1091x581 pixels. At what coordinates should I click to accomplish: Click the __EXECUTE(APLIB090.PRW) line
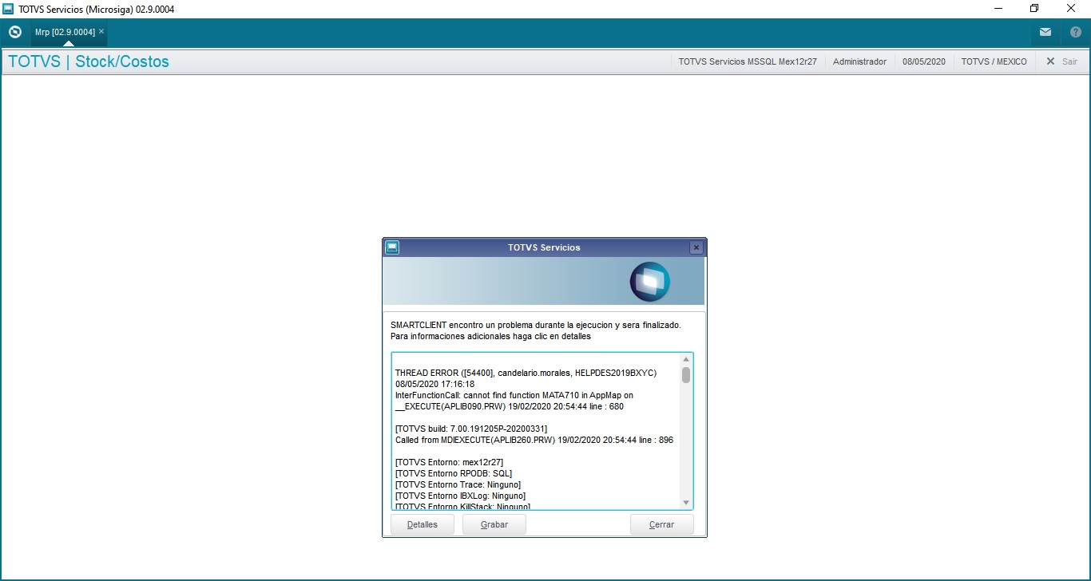click(509, 406)
